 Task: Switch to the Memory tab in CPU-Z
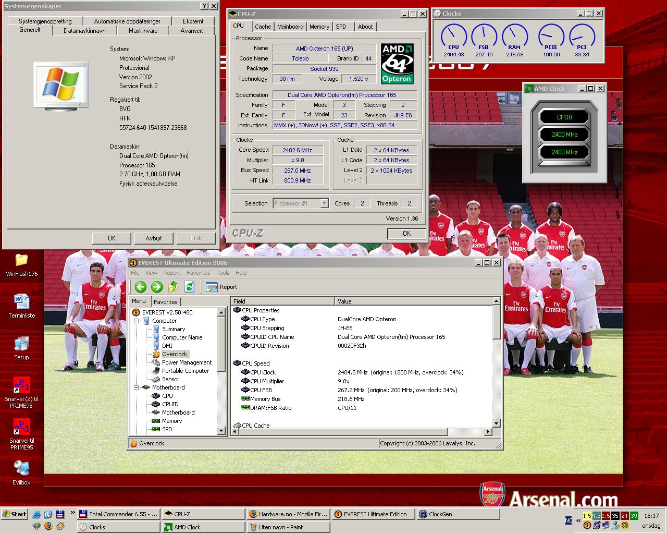point(319,27)
